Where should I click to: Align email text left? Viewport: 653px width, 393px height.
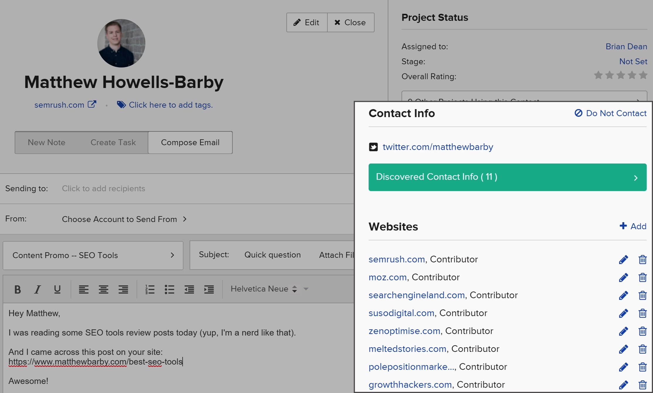point(84,289)
